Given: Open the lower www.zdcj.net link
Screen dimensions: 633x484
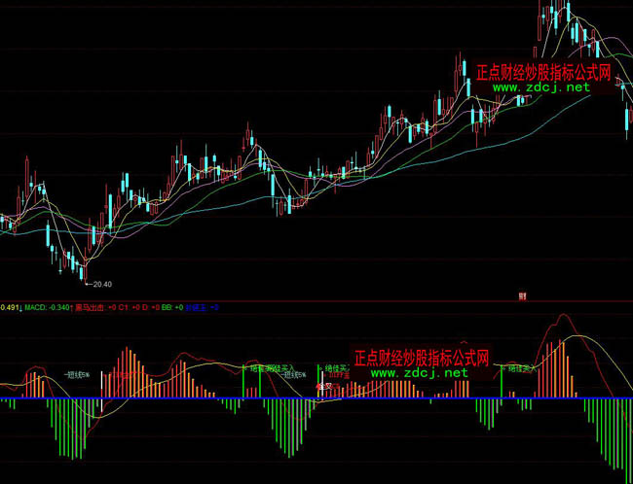Looking at the screenshot, I should click(x=419, y=372).
